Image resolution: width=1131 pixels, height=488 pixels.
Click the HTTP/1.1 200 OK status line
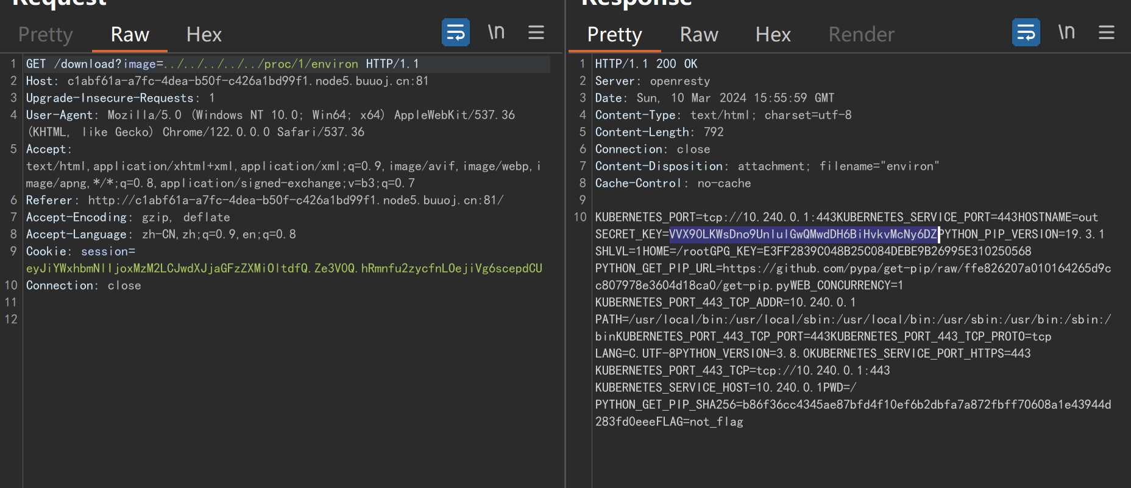(x=646, y=64)
